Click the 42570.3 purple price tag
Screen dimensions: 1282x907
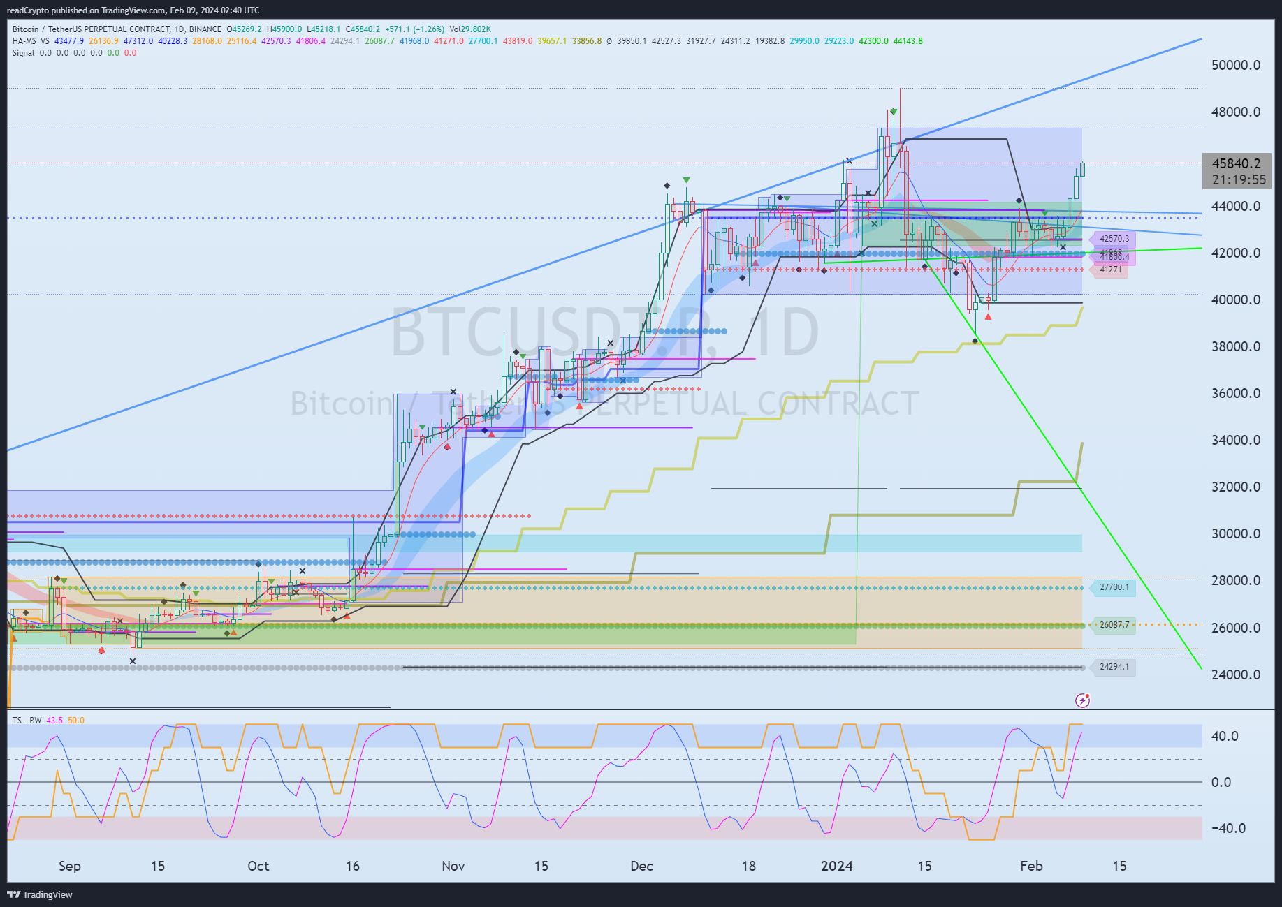pos(1114,239)
